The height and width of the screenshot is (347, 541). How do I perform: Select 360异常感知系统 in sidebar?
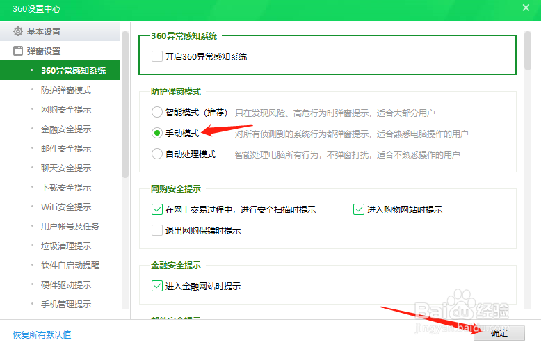pos(60,70)
